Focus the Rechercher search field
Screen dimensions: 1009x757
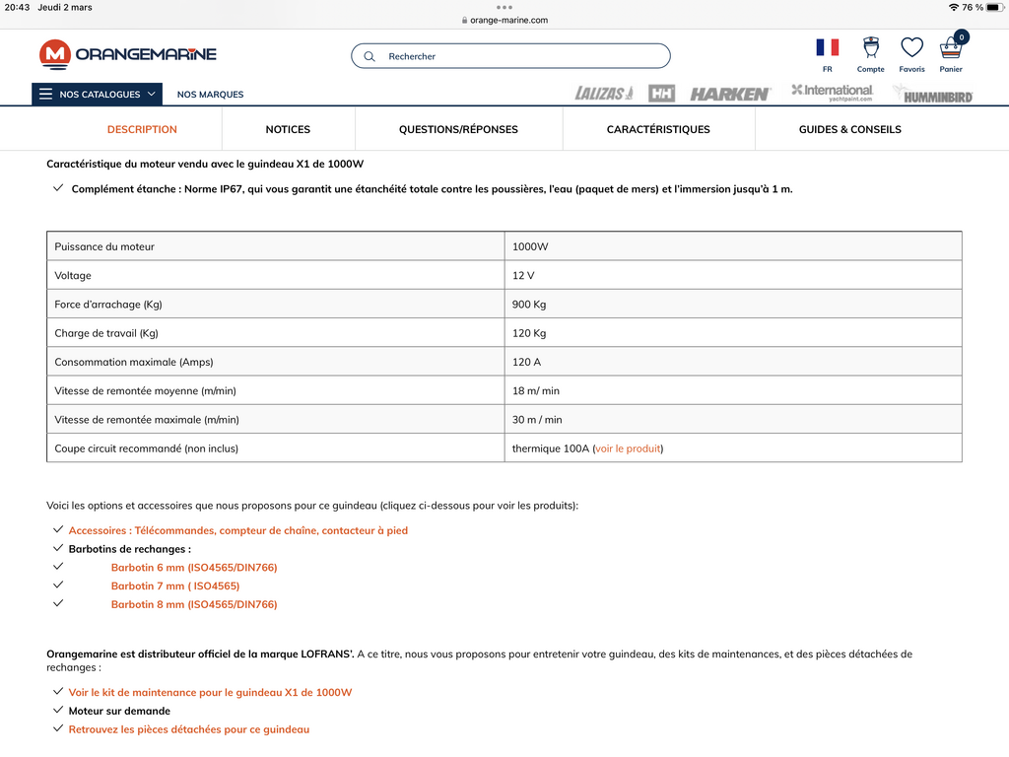(x=511, y=56)
